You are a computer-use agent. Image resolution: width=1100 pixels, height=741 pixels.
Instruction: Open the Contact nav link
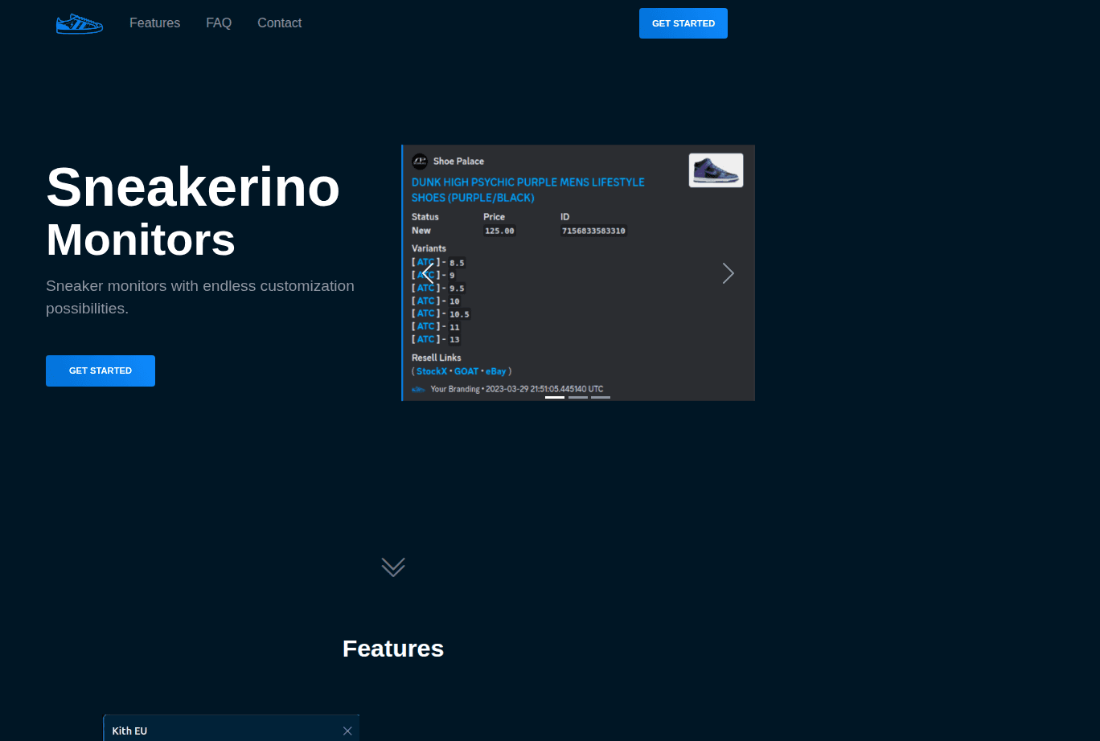(x=279, y=23)
